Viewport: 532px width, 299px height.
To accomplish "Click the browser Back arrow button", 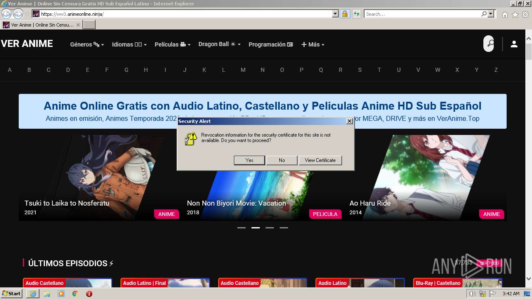I will [x=6, y=14].
